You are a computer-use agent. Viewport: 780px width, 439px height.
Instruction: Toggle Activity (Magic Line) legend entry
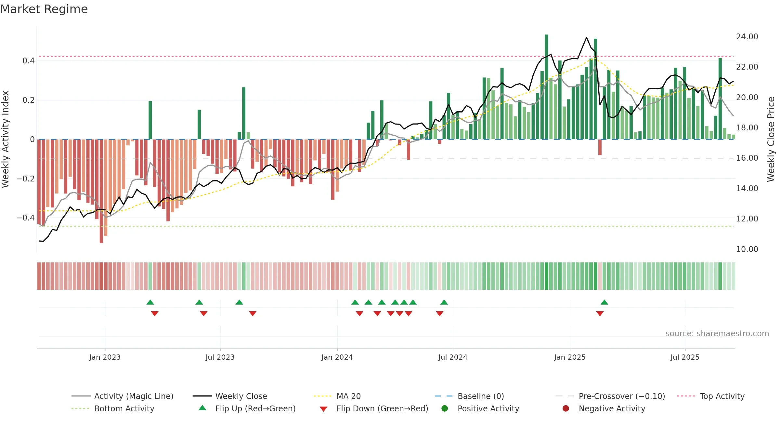(x=123, y=396)
